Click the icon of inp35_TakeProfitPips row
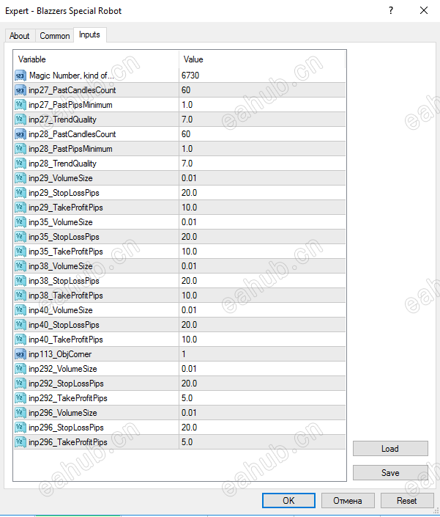Viewport: 440px width, 517px height. click(20, 252)
